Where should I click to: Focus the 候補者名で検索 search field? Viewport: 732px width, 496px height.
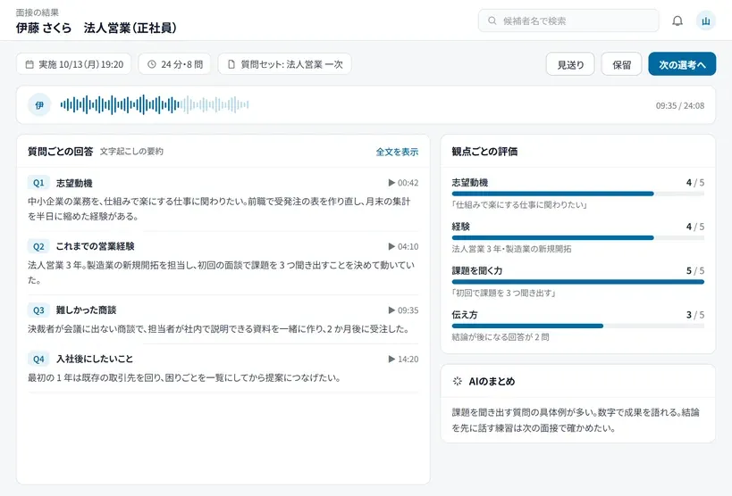pos(568,21)
